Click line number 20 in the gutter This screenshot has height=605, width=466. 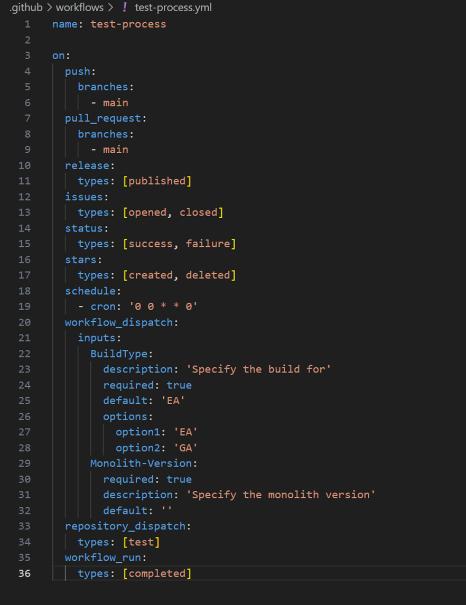point(25,322)
